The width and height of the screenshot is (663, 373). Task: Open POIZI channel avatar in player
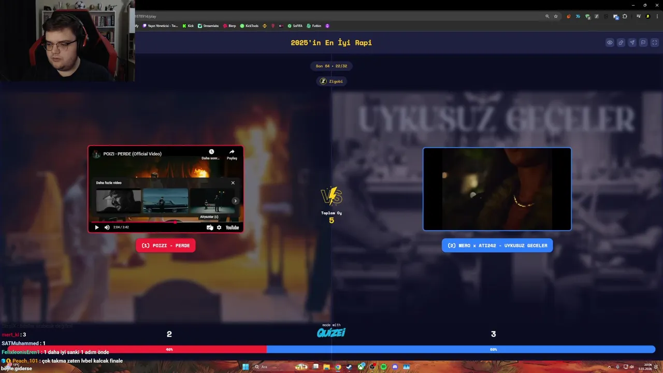96,154
